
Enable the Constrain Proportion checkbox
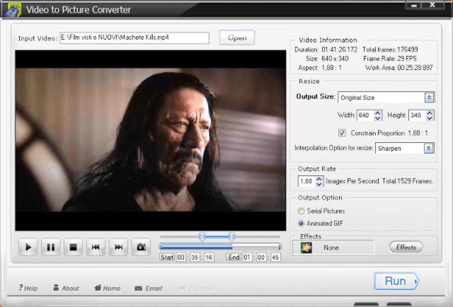(x=342, y=133)
